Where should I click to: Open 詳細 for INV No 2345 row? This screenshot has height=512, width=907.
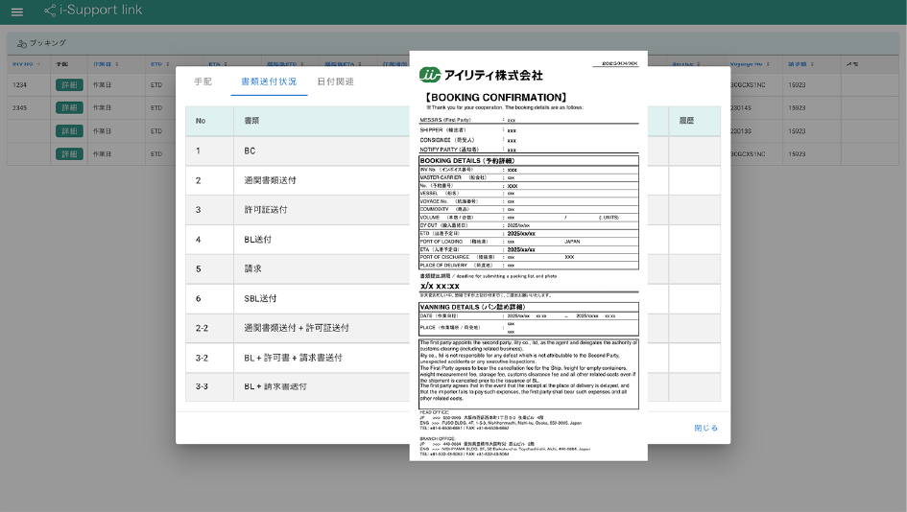point(69,108)
